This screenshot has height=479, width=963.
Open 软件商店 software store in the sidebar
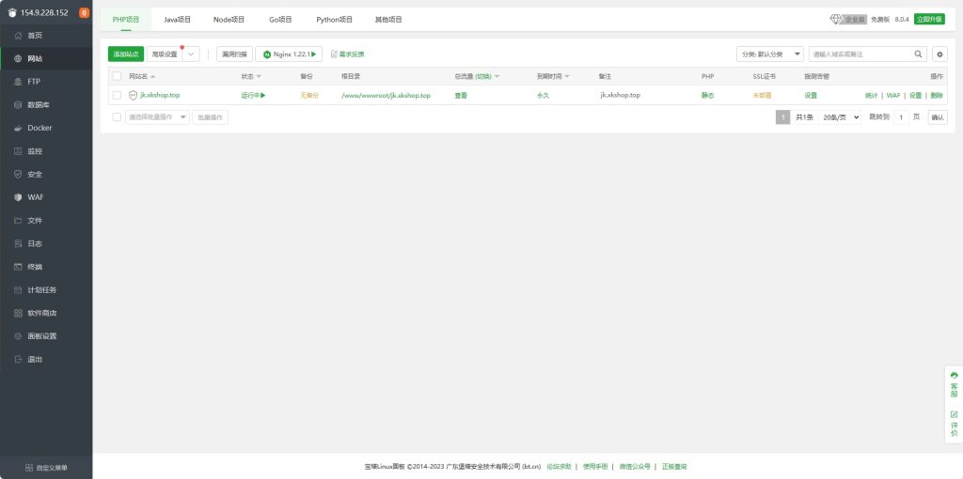pyautogui.click(x=46, y=313)
